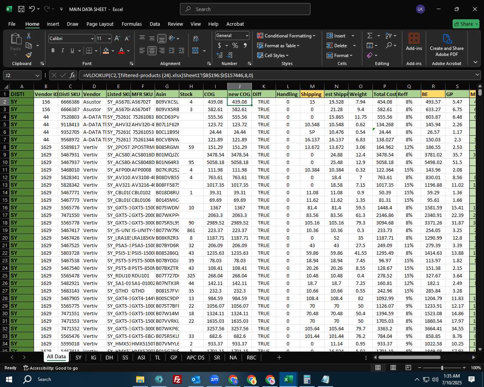Click the UK account avatar

420,9
